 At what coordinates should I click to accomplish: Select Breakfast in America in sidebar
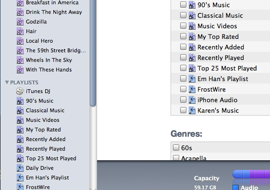pyautogui.click(x=52, y=2)
